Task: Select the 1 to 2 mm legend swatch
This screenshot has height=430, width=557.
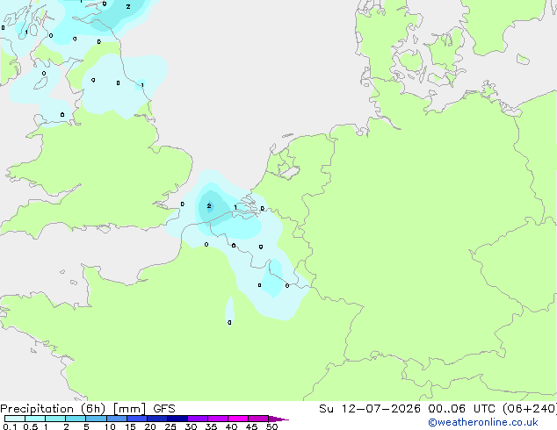Action: coord(55,419)
